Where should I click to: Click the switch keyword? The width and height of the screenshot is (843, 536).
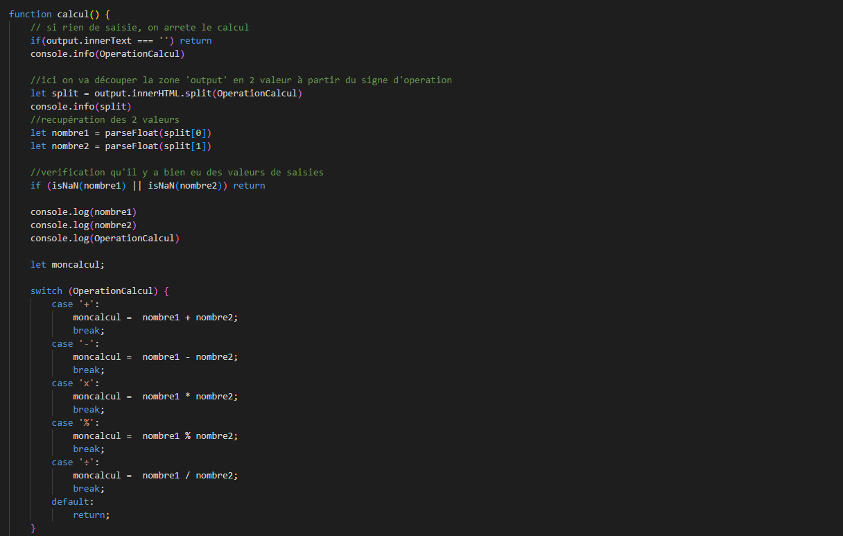[x=46, y=291]
